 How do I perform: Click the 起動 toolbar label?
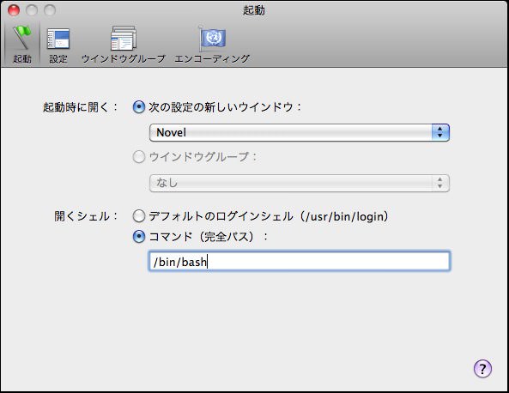(x=22, y=59)
